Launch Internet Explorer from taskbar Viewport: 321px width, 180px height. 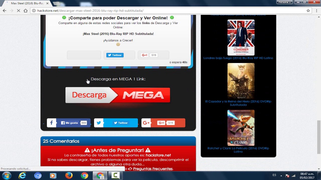[x=22, y=176]
